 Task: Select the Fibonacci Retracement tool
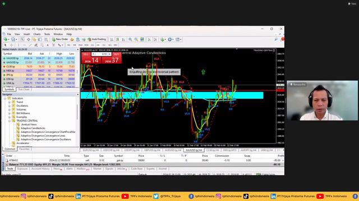pyautogui.click(x=42, y=45)
